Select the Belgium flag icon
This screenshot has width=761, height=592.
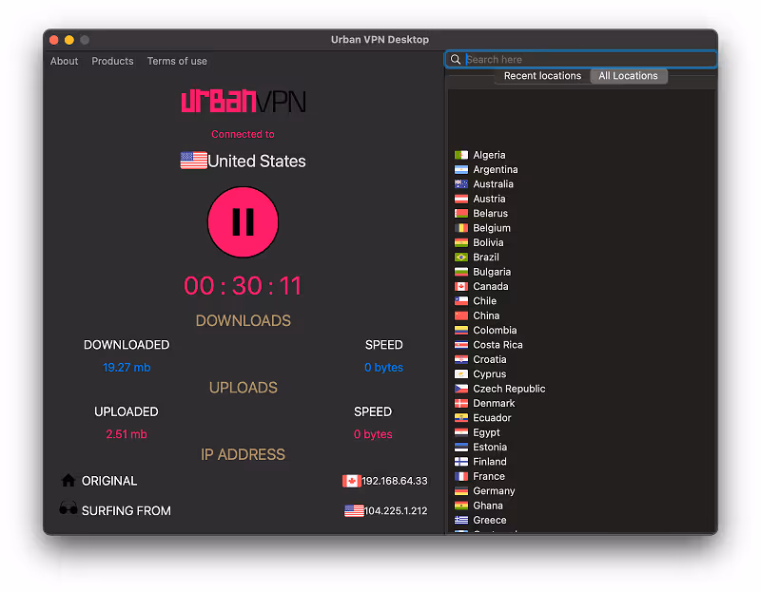click(461, 228)
